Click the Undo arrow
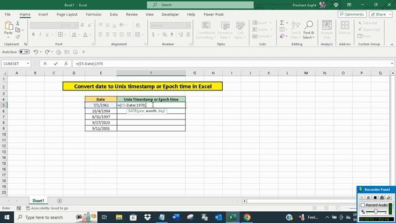Viewport: 396px width, 223px height. (36, 52)
